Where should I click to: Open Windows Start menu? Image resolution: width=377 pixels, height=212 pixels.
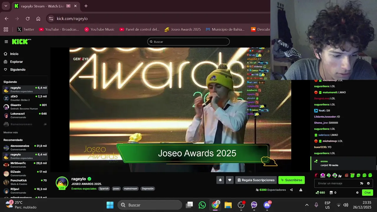tap(110, 205)
